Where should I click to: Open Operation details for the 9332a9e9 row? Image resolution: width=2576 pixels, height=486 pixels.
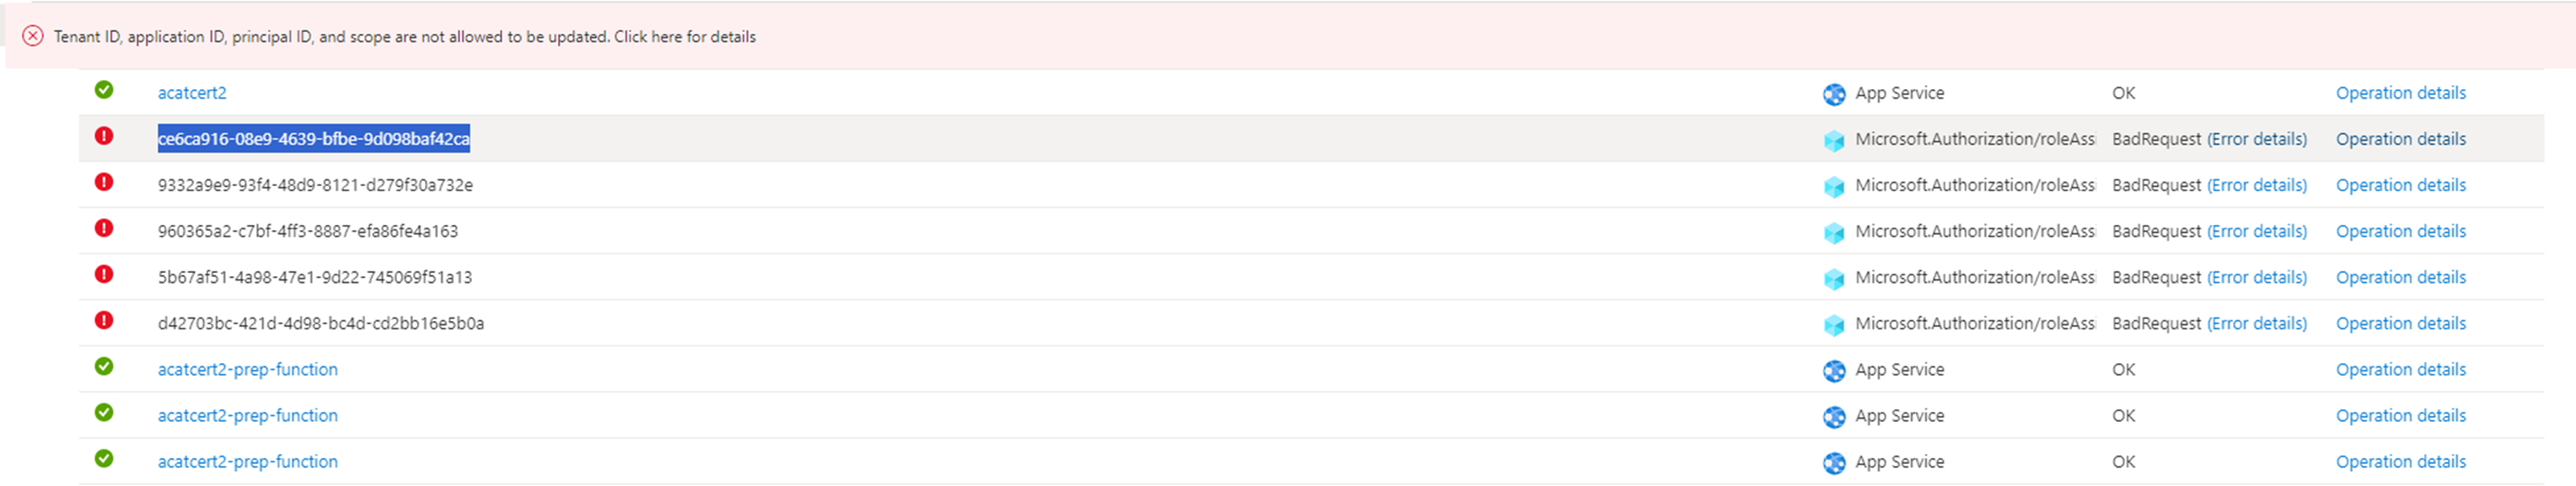coord(2401,185)
